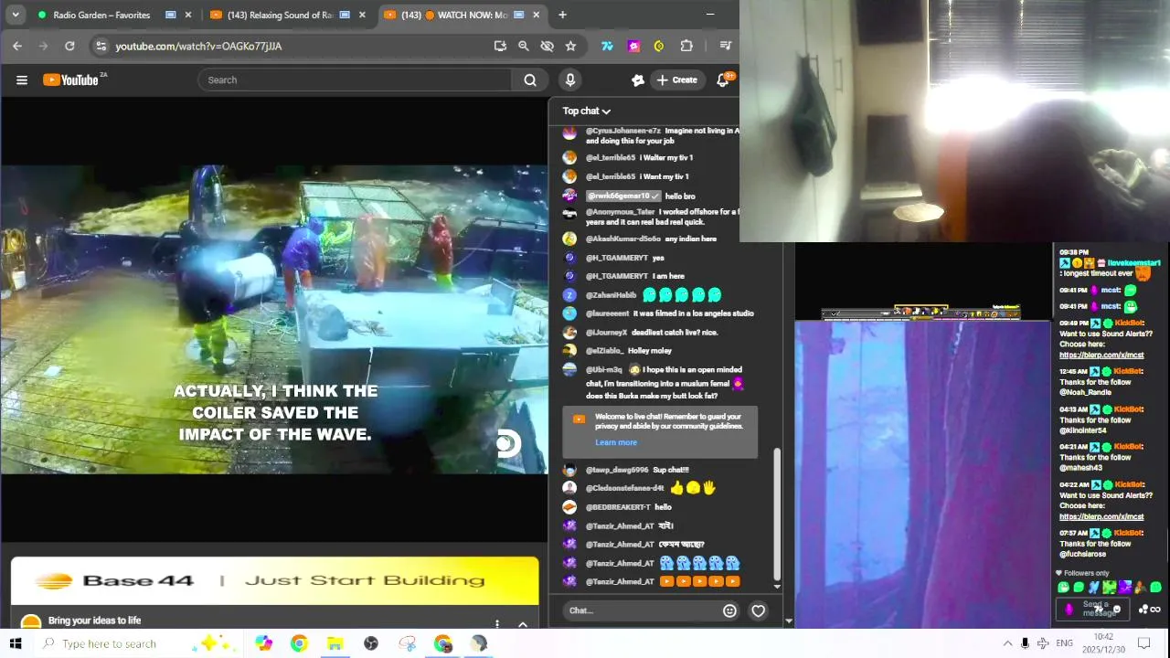Close the Relaxing Sound of Rain tab
1170x658 pixels.
[362, 15]
